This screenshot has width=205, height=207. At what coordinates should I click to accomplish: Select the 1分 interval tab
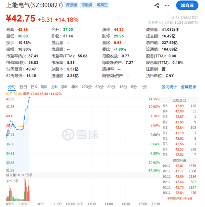[x=144, y=87]
